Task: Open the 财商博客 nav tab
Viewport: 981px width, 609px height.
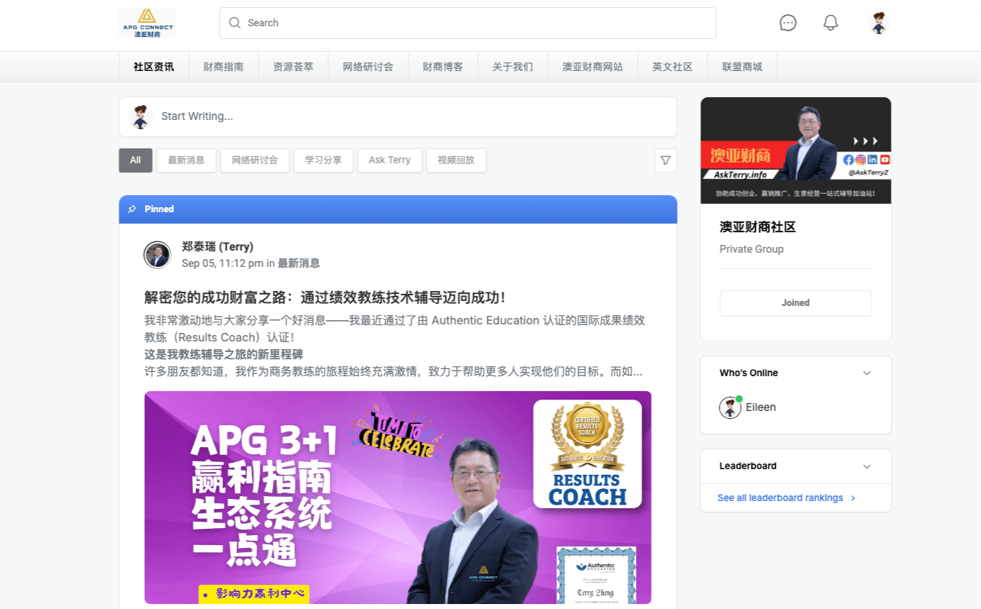Action: click(443, 67)
